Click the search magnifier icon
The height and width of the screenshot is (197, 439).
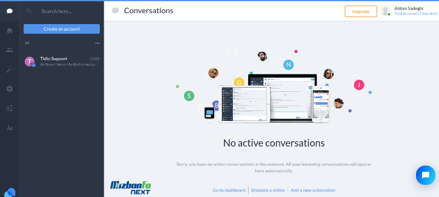click(x=29, y=11)
